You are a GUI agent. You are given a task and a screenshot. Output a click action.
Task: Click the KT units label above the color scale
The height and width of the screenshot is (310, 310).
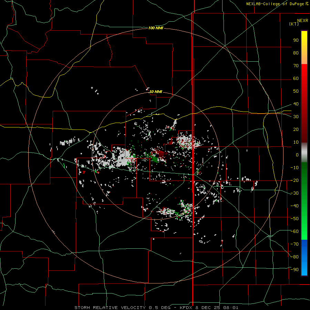pos(294,24)
